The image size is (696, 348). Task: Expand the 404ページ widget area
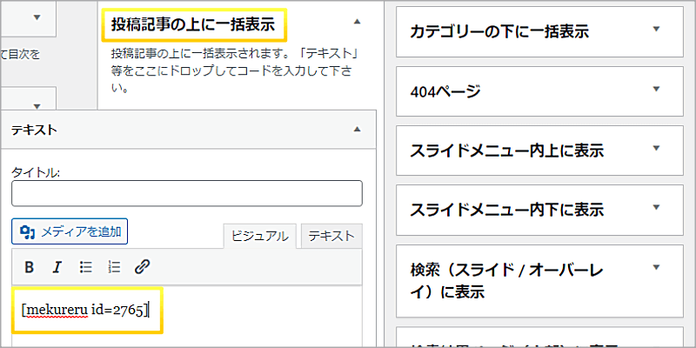(x=657, y=89)
